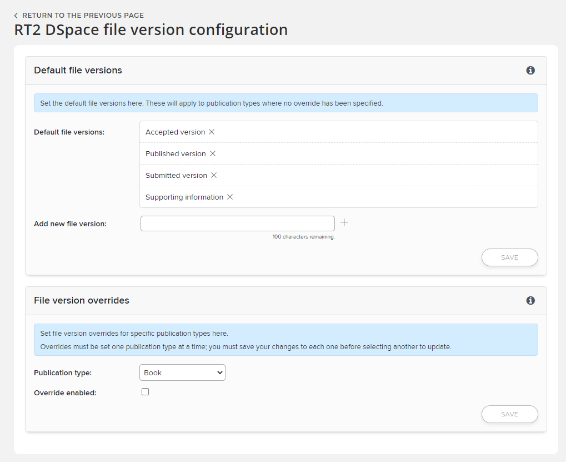Enable the Override enabled checkbox
Viewport: 566px width, 462px height.
pos(146,392)
